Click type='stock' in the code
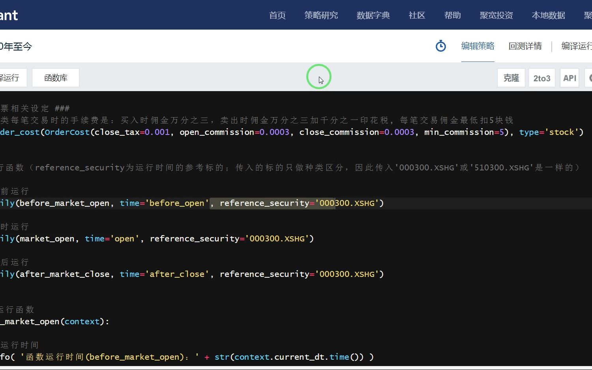 [x=549, y=132]
